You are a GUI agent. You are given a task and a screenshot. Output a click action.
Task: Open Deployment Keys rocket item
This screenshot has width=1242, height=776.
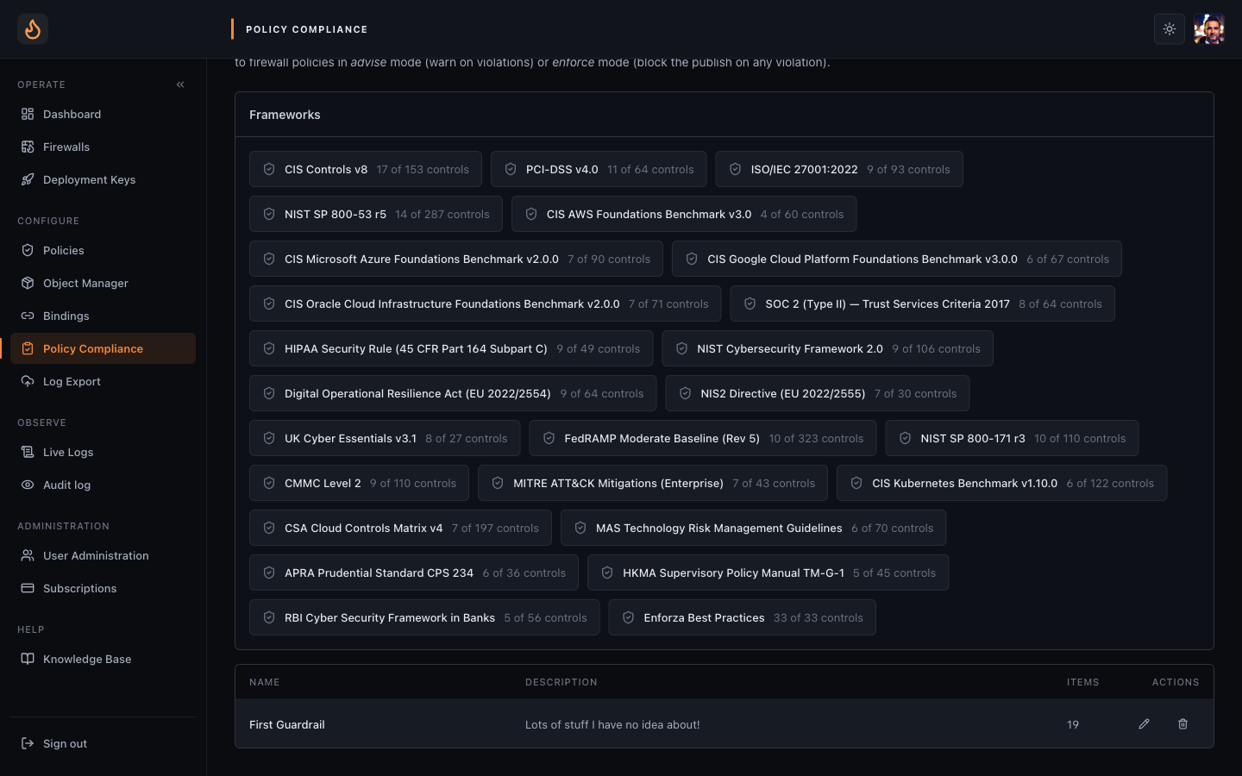[x=103, y=179]
